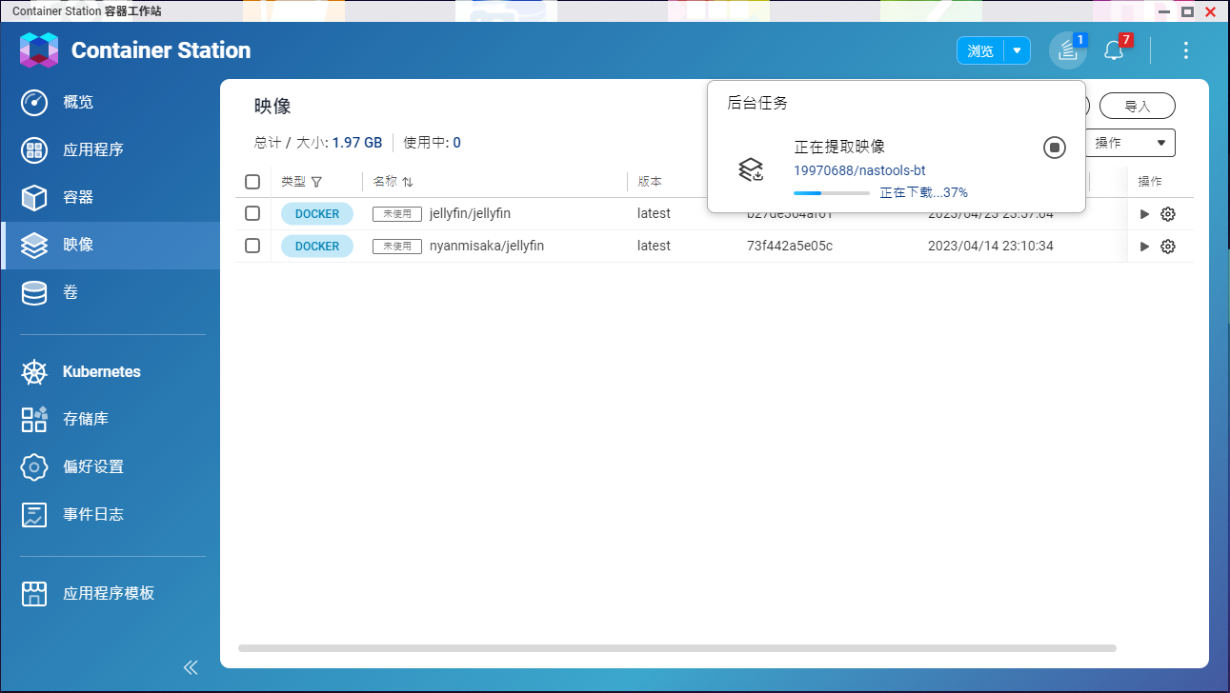Viewport: 1230px width, 693px height.
Task: Open notifications via the bell icon
Action: [x=1115, y=50]
